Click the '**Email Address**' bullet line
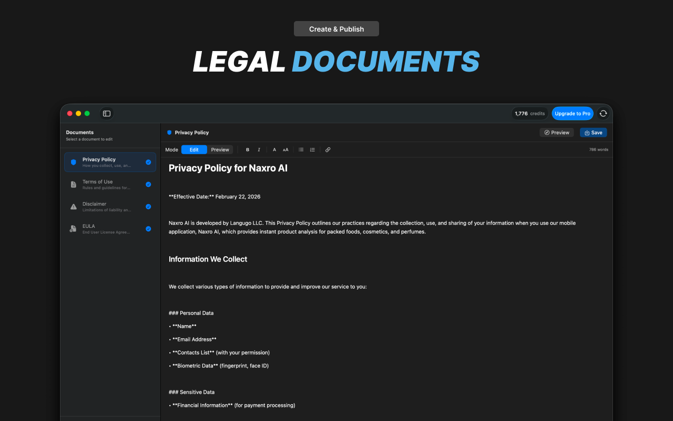673x421 pixels. 193,339
